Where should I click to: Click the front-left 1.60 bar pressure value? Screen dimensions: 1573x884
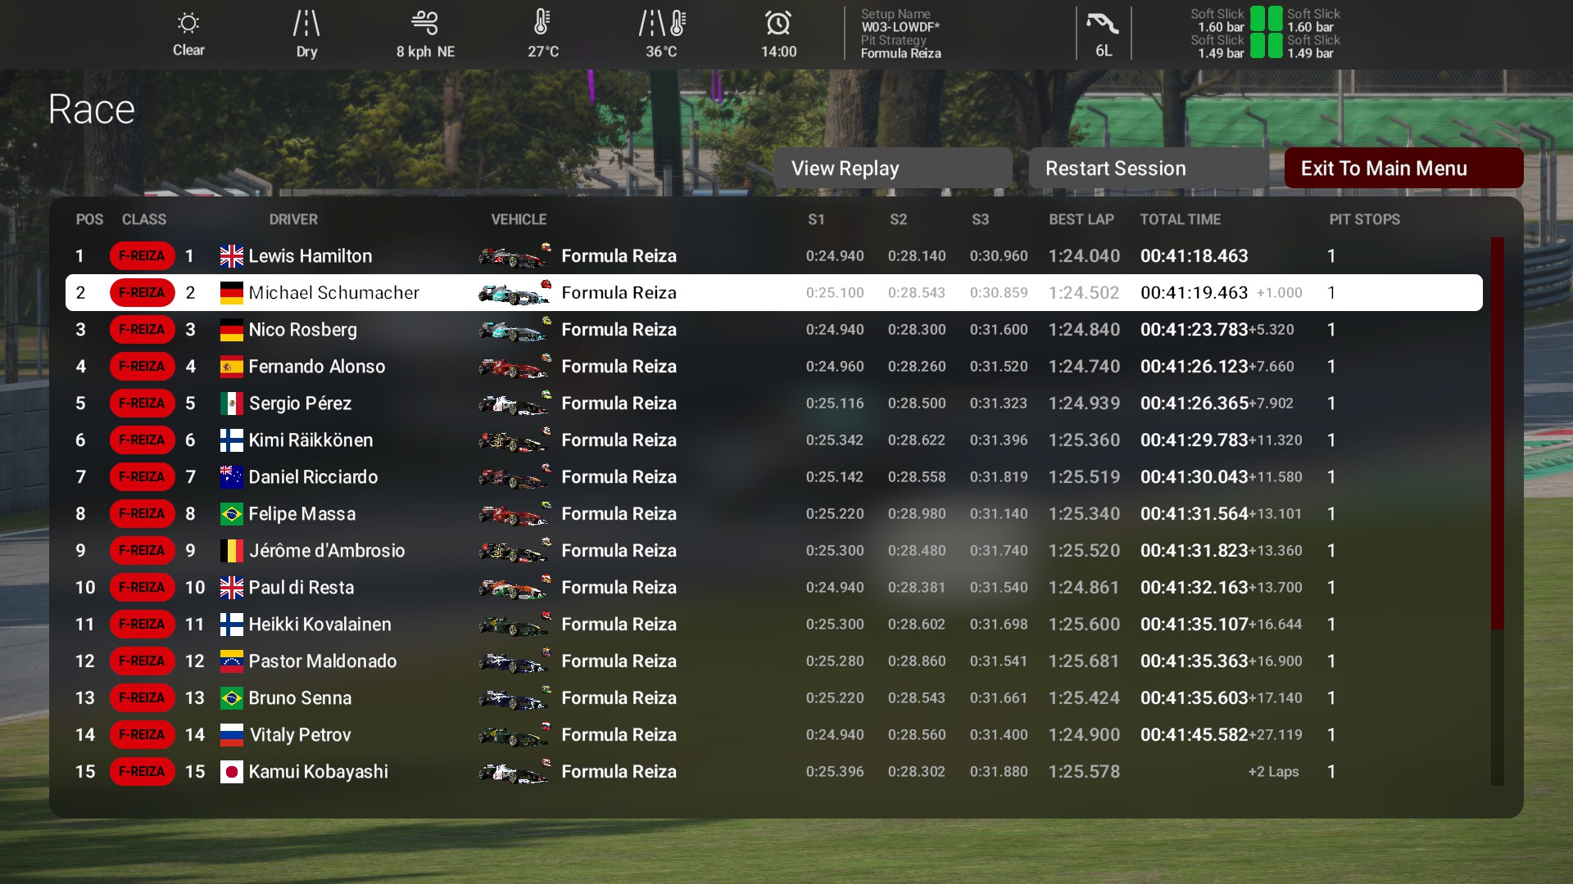[1221, 27]
